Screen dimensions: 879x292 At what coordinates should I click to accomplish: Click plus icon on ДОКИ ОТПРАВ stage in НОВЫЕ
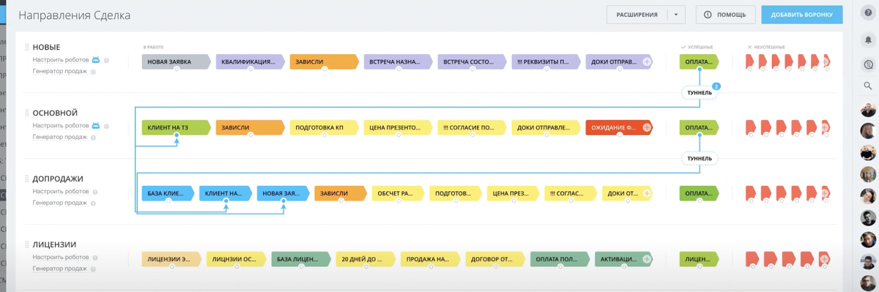coord(647,62)
